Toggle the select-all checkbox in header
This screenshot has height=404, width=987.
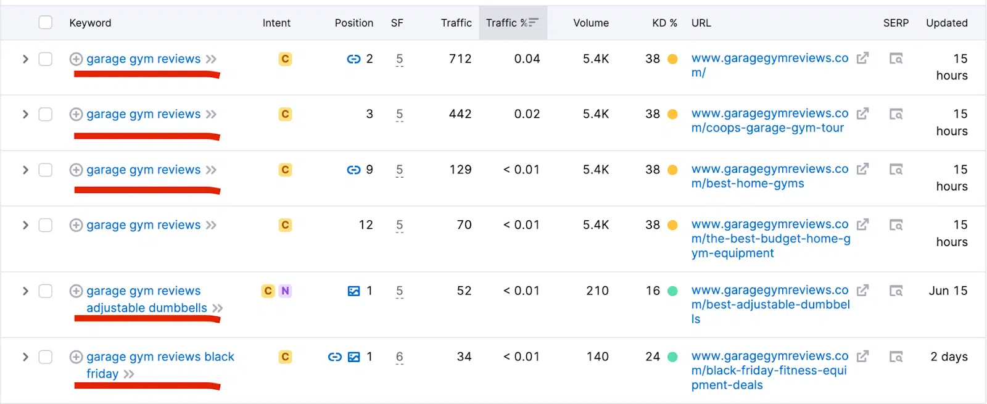tap(46, 23)
